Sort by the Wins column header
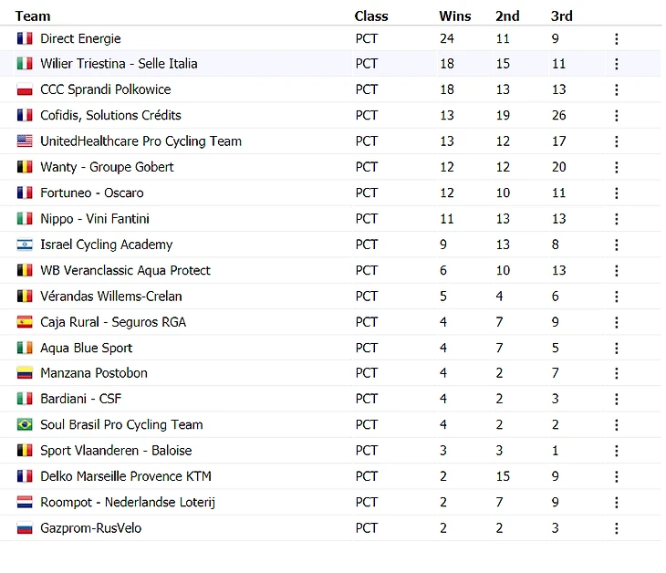666x573 pixels. [455, 16]
